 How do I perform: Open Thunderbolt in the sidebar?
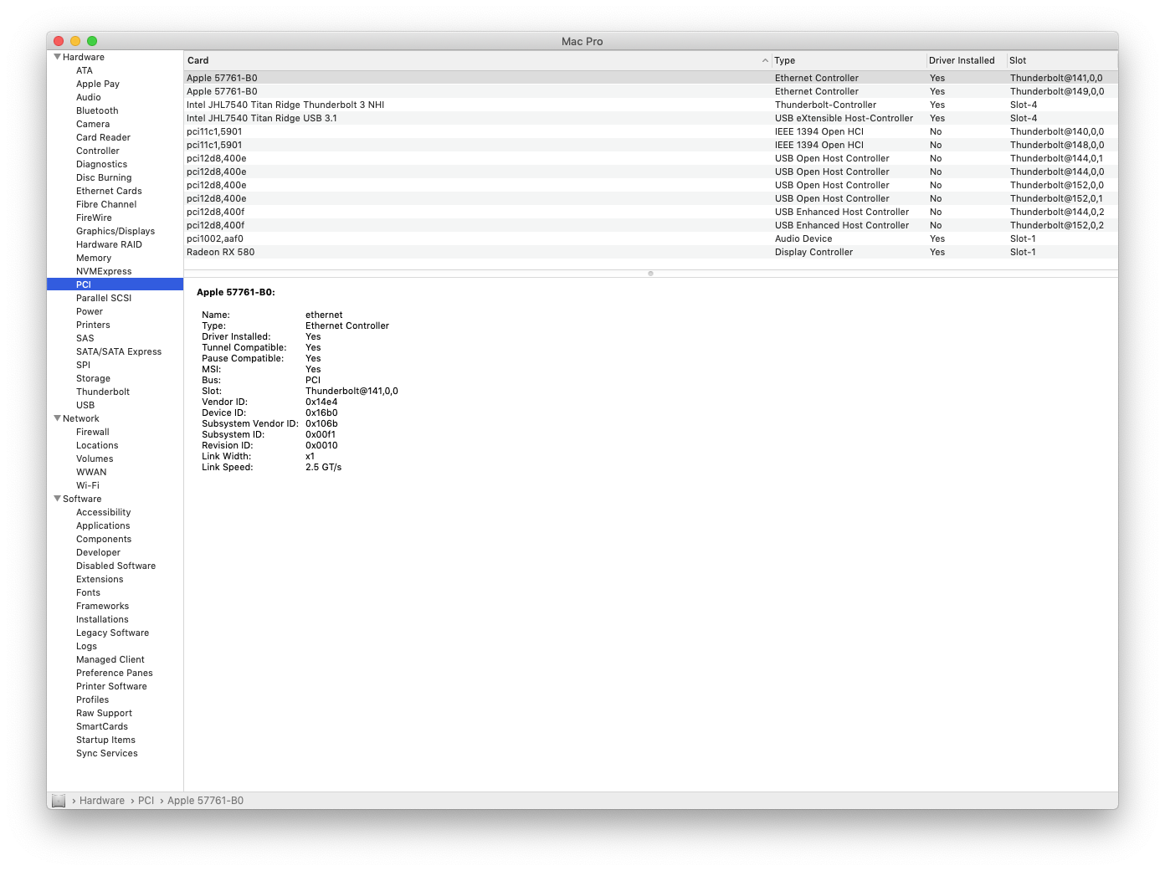click(103, 392)
